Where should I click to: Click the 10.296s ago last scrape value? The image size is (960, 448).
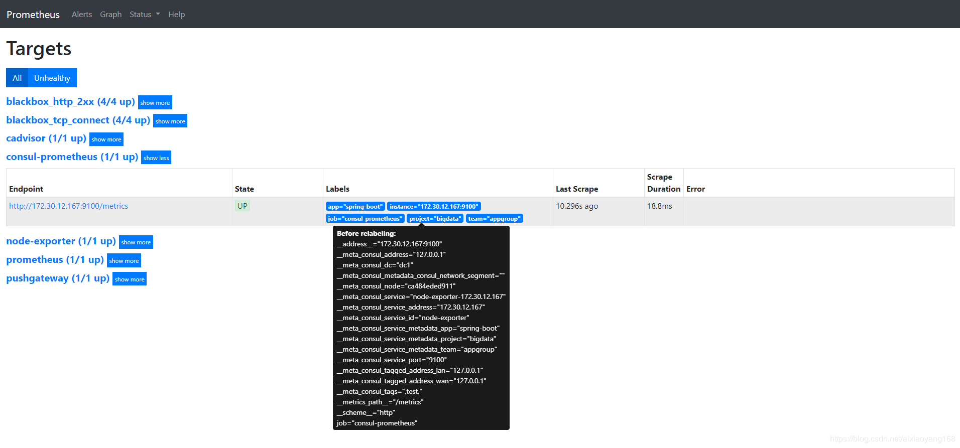(x=577, y=206)
